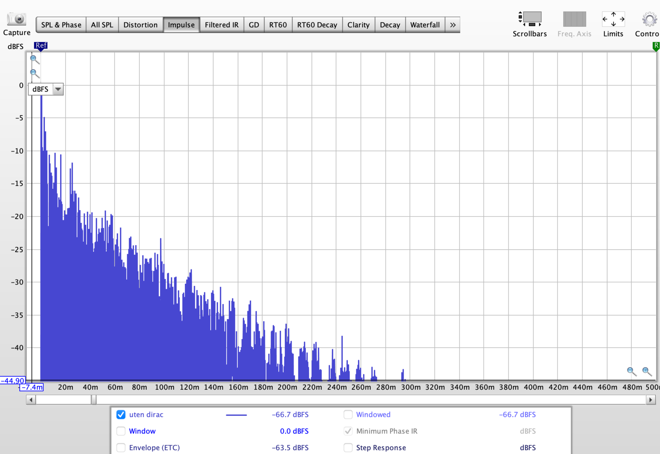This screenshot has width=660, height=454.
Task: Toggle the Step Response checkbox
Action: coord(348,448)
